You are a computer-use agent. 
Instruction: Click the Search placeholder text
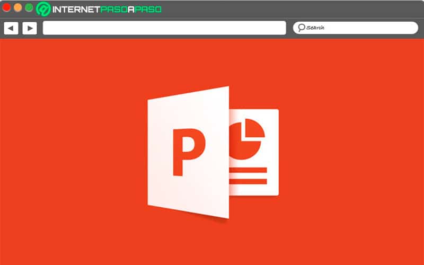pos(315,28)
